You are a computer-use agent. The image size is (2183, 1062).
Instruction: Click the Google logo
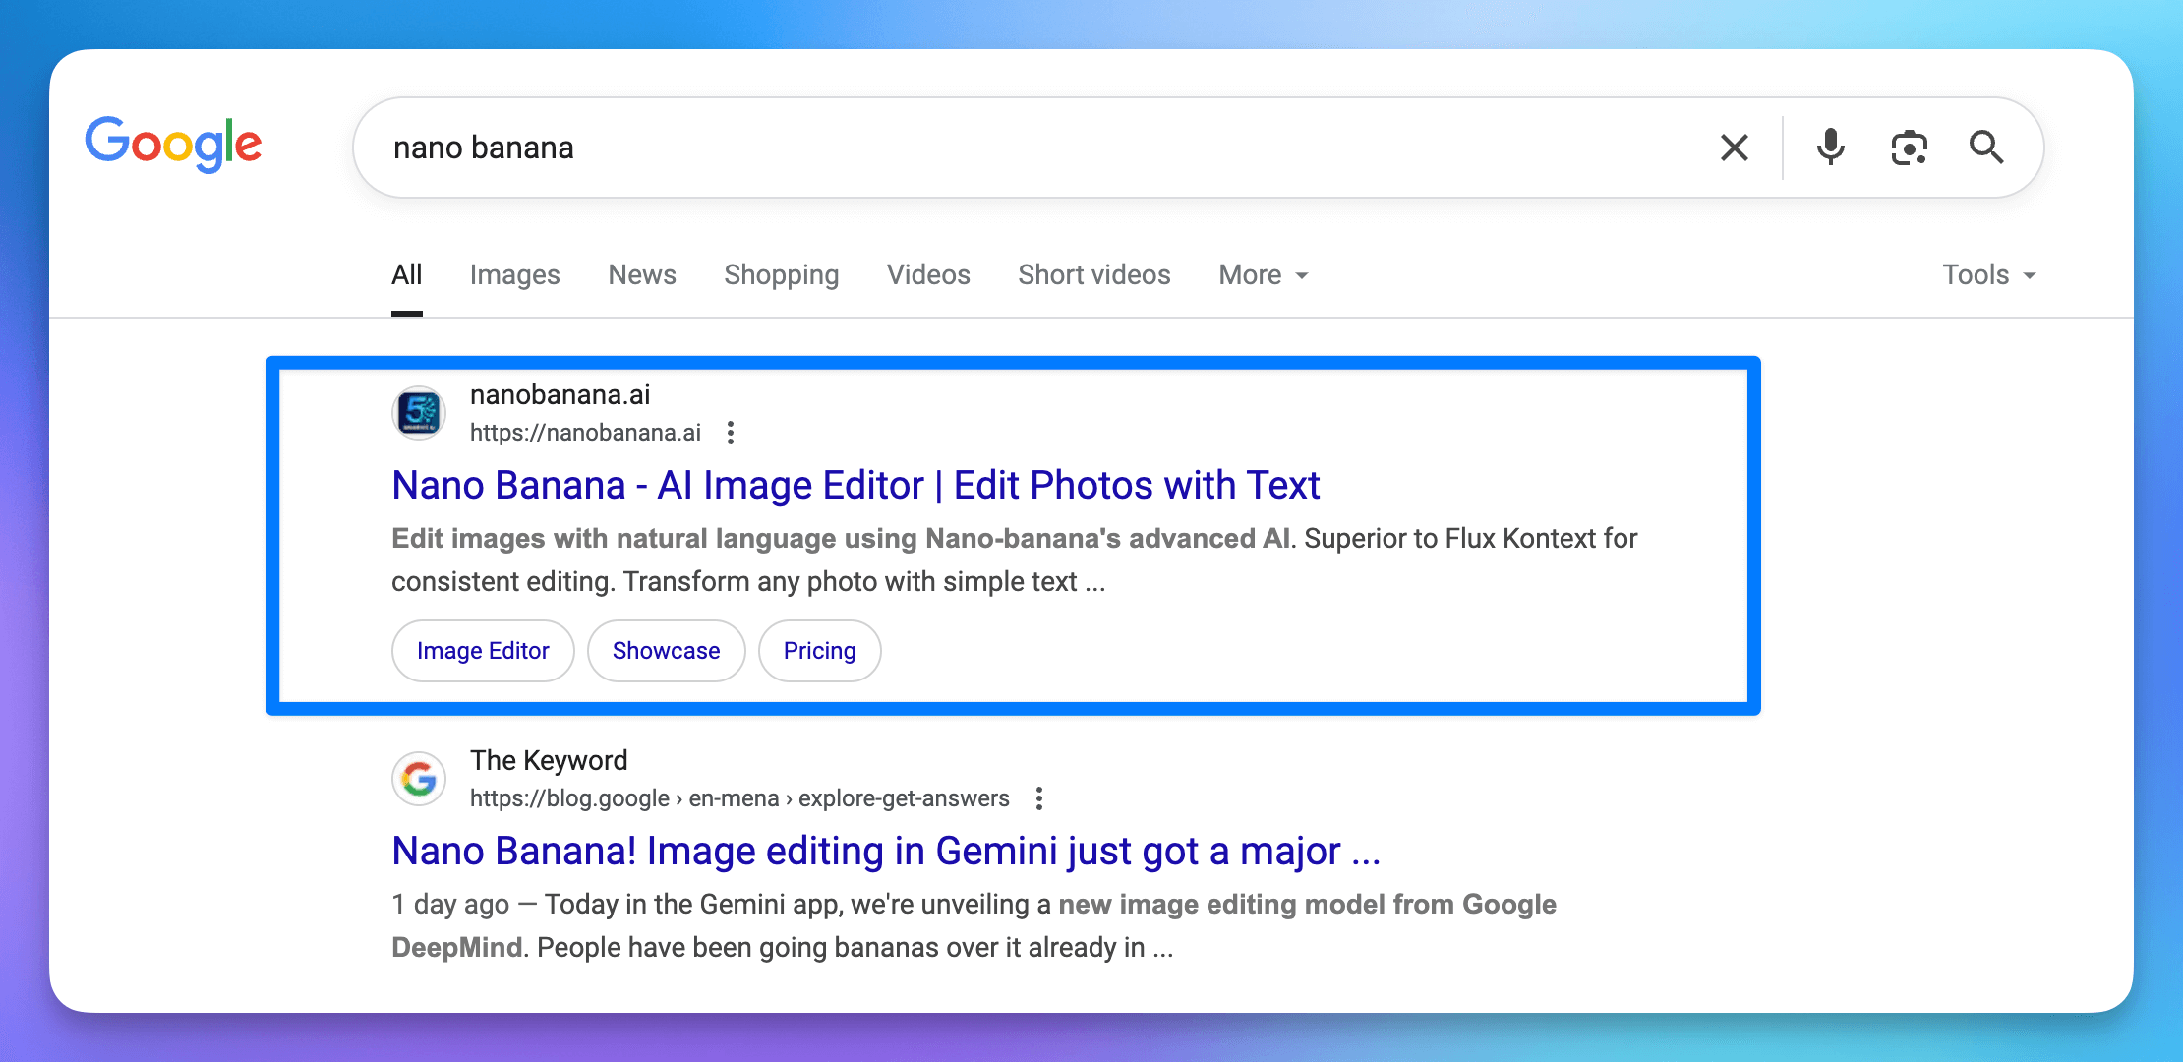pyautogui.click(x=173, y=145)
